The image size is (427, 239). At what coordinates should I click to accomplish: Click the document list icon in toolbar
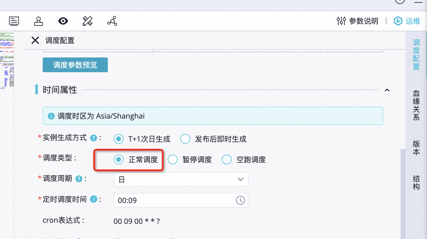coord(14,21)
